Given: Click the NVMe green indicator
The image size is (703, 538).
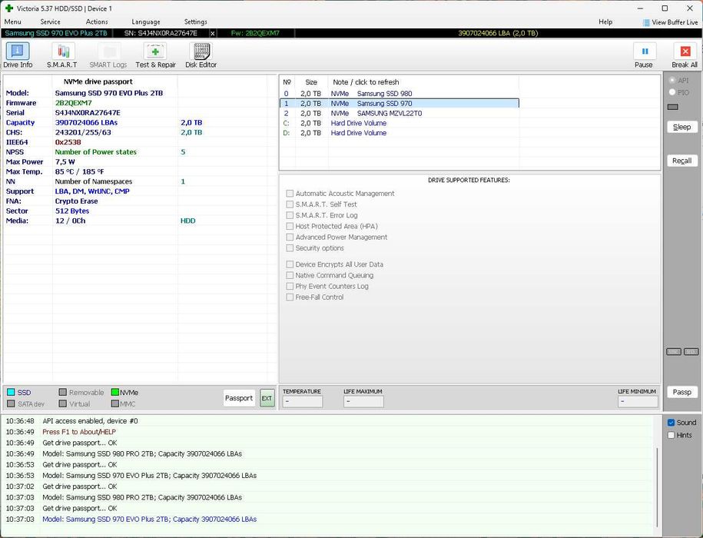Looking at the screenshot, I should point(114,392).
